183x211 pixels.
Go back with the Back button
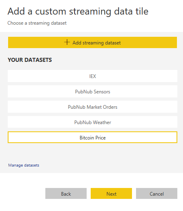click(x=66, y=194)
